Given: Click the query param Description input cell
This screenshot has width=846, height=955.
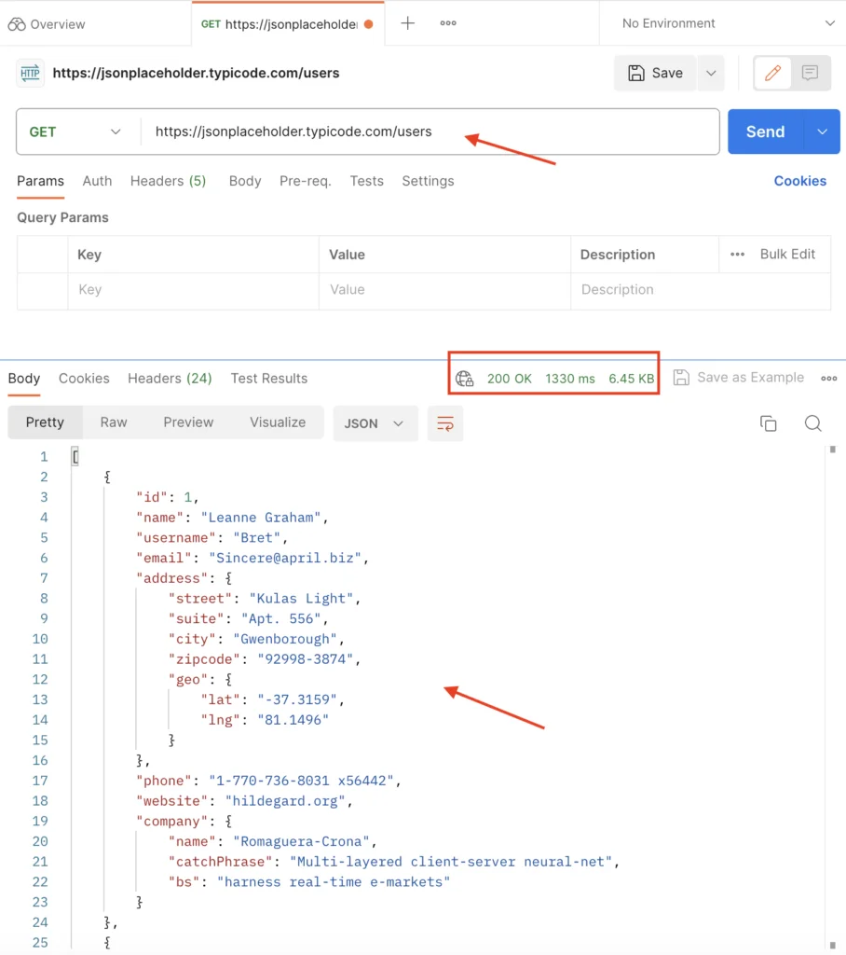Looking at the screenshot, I should 701,290.
